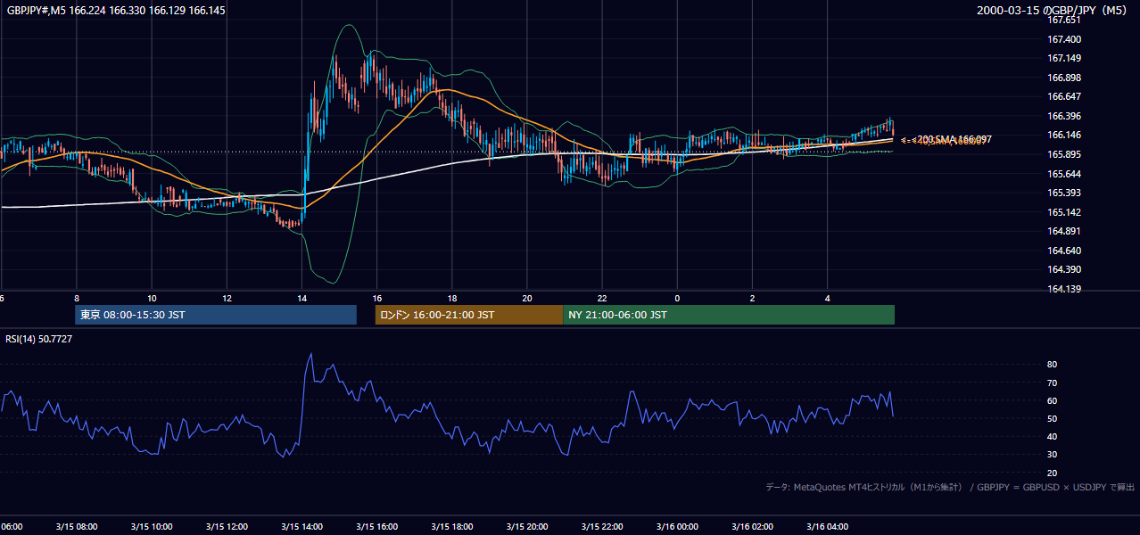The image size is (1140, 535).
Task: Click price axis label 166.647
Action: pos(1065,96)
